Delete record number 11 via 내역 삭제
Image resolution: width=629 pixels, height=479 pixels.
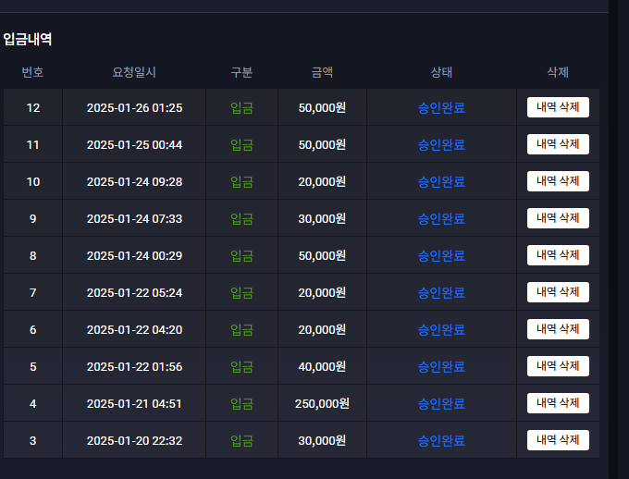[558, 144]
